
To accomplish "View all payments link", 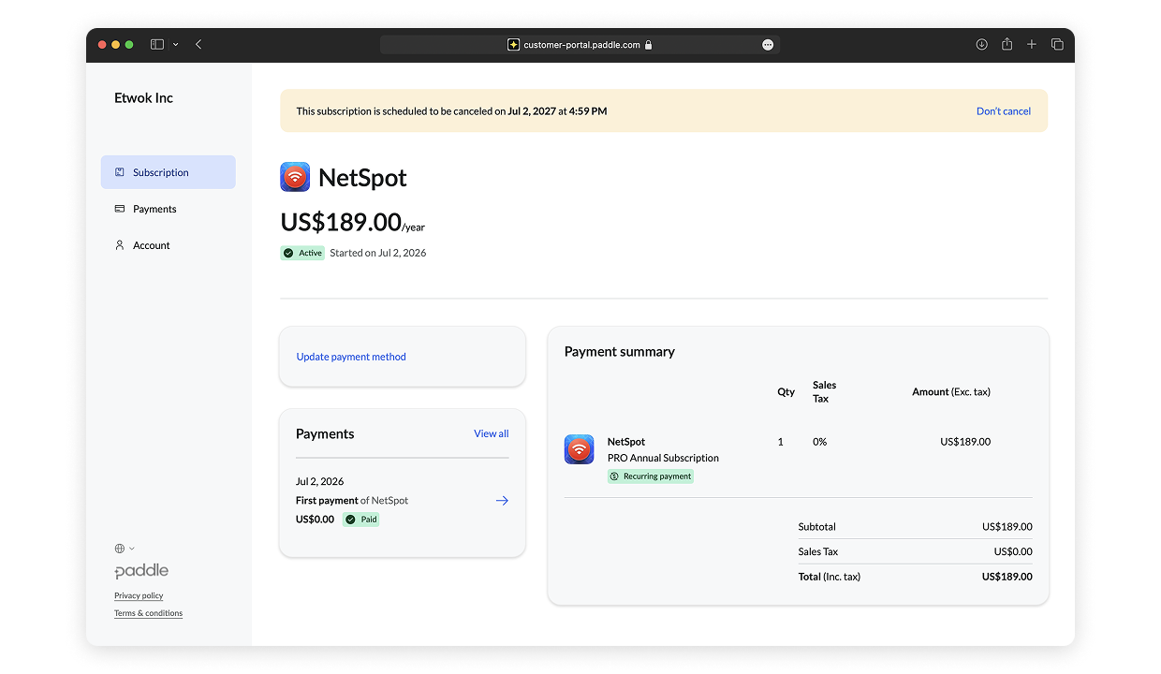I will pos(492,433).
